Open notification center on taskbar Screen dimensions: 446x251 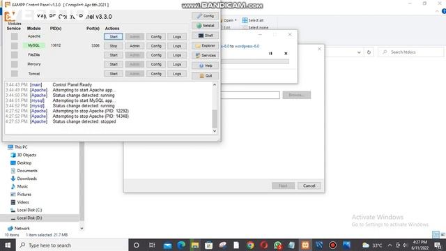coord(438,245)
